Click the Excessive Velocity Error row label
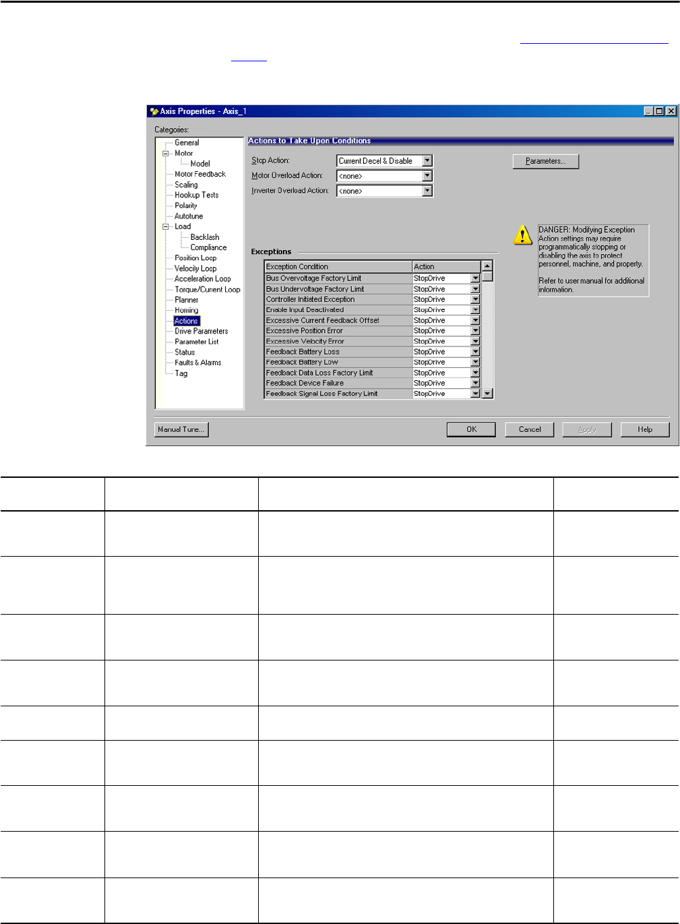The image size is (680, 924). coord(305,341)
